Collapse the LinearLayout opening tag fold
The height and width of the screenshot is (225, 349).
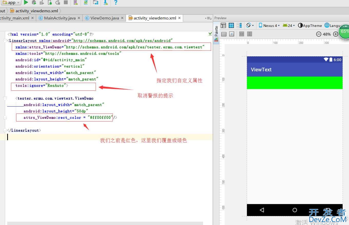click(5, 41)
